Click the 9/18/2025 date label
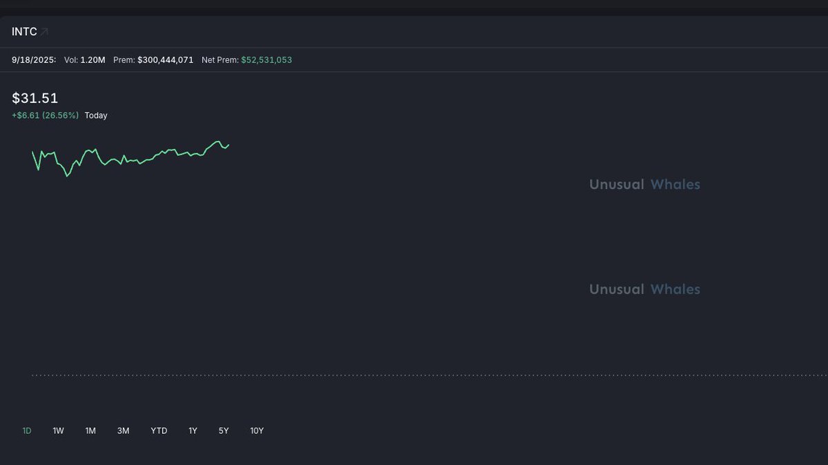This screenshot has height=465, width=828. 34,60
